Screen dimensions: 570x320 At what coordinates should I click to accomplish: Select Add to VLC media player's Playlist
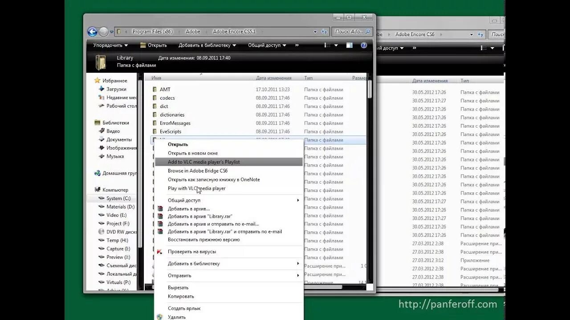[x=228, y=162]
